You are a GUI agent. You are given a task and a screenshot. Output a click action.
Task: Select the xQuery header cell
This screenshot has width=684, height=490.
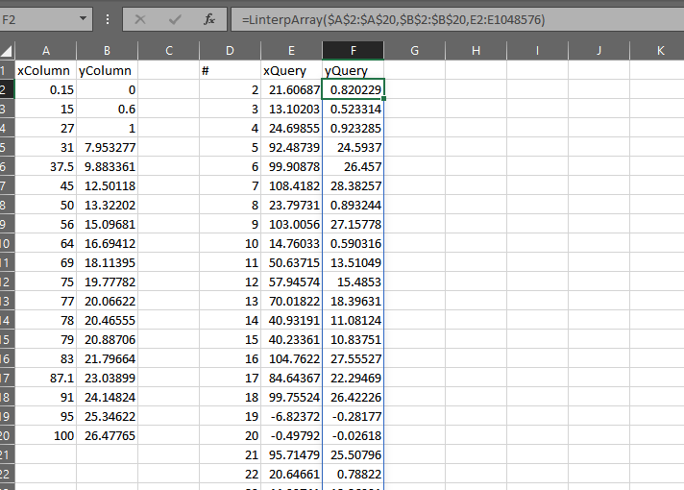pyautogui.click(x=291, y=70)
